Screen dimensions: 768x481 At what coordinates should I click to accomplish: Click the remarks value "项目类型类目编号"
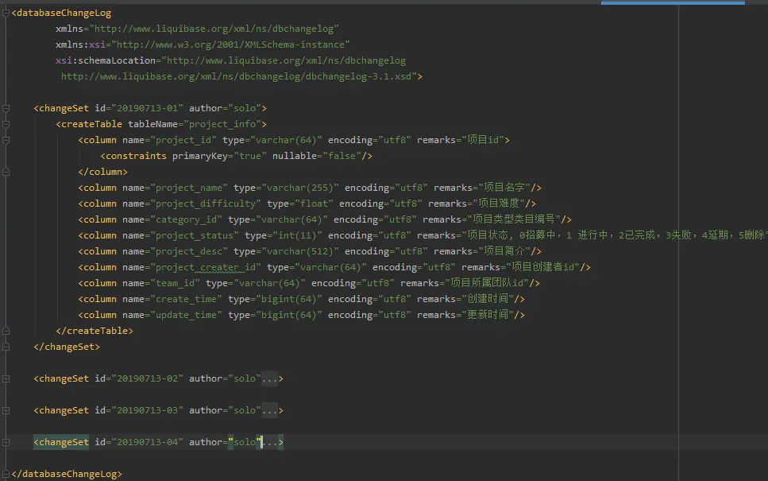click(514, 219)
